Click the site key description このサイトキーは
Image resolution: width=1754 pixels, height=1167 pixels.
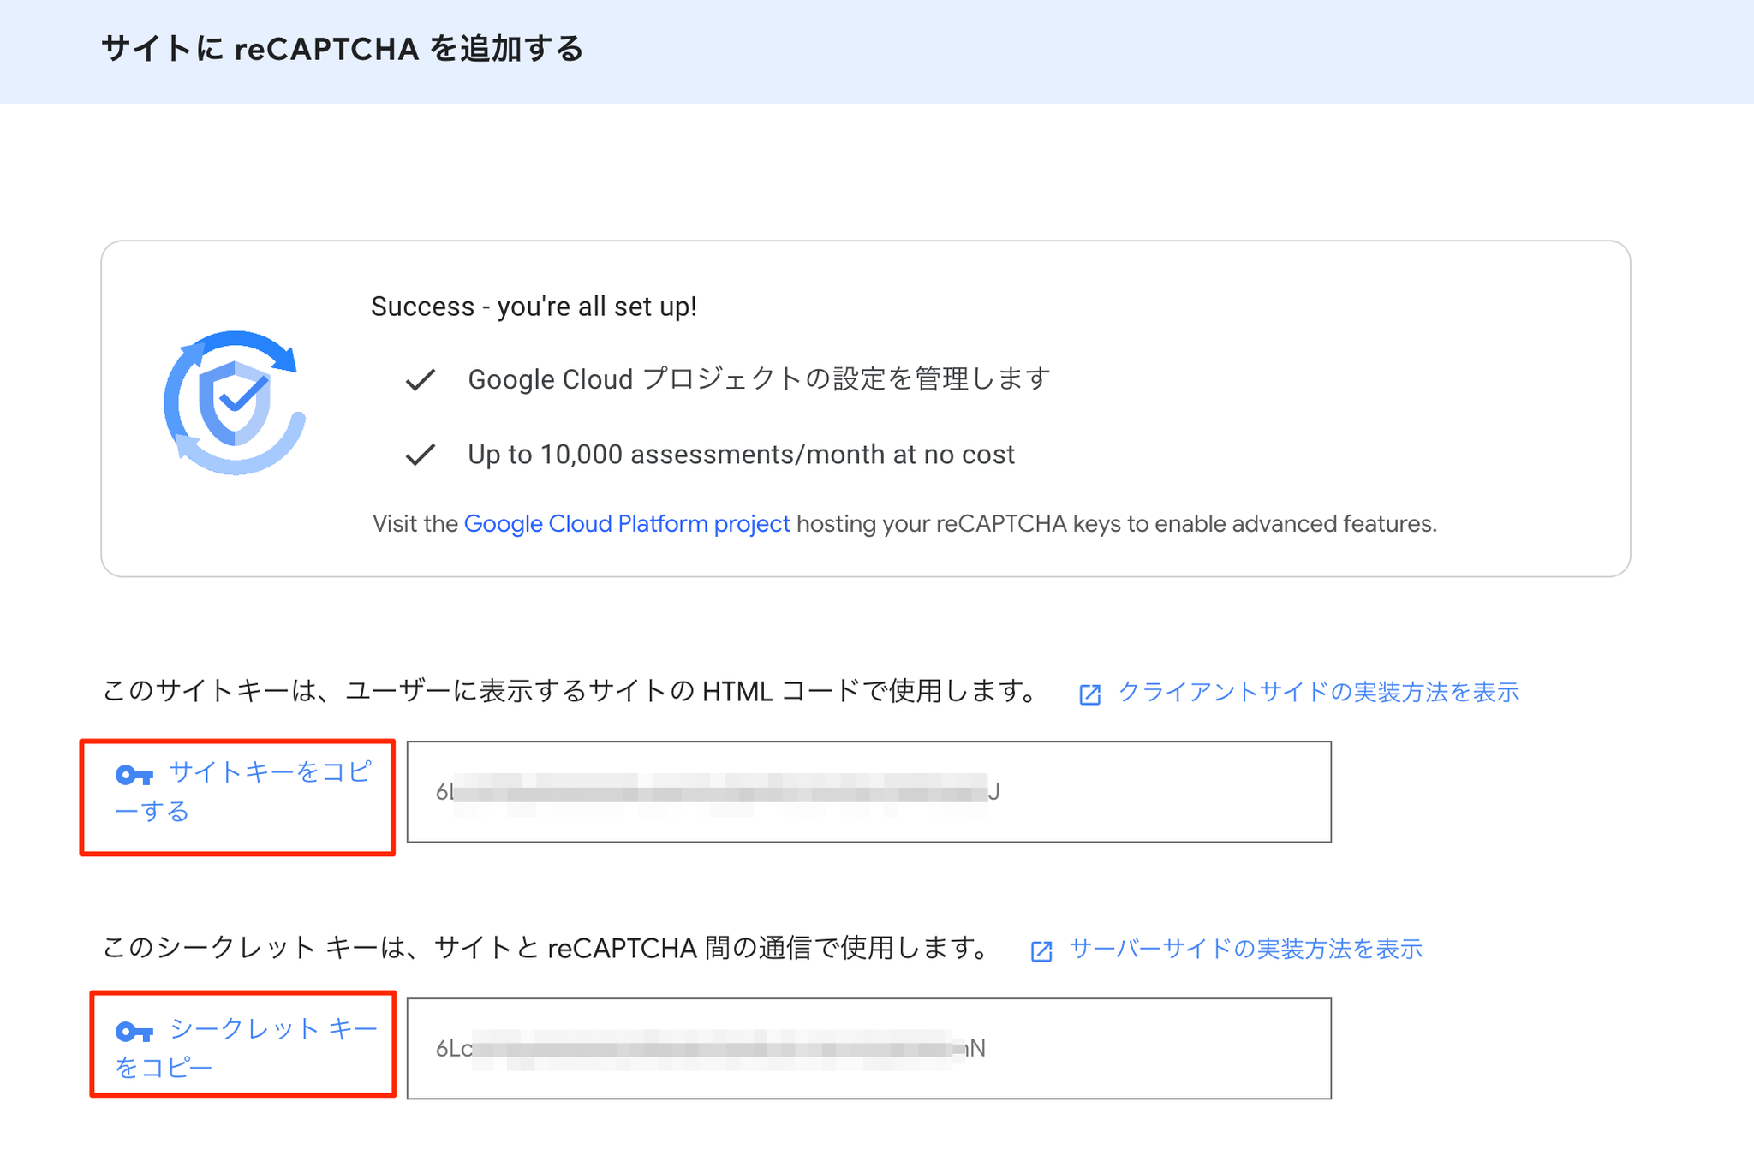pyautogui.click(x=572, y=691)
